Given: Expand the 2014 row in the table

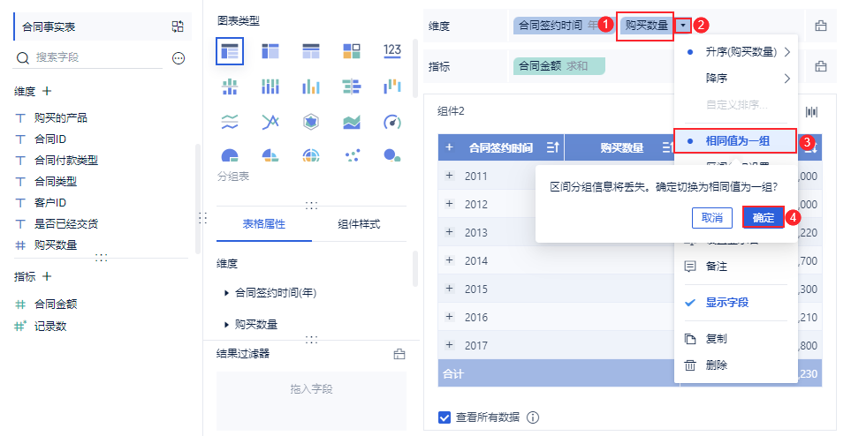Looking at the screenshot, I should (450, 260).
